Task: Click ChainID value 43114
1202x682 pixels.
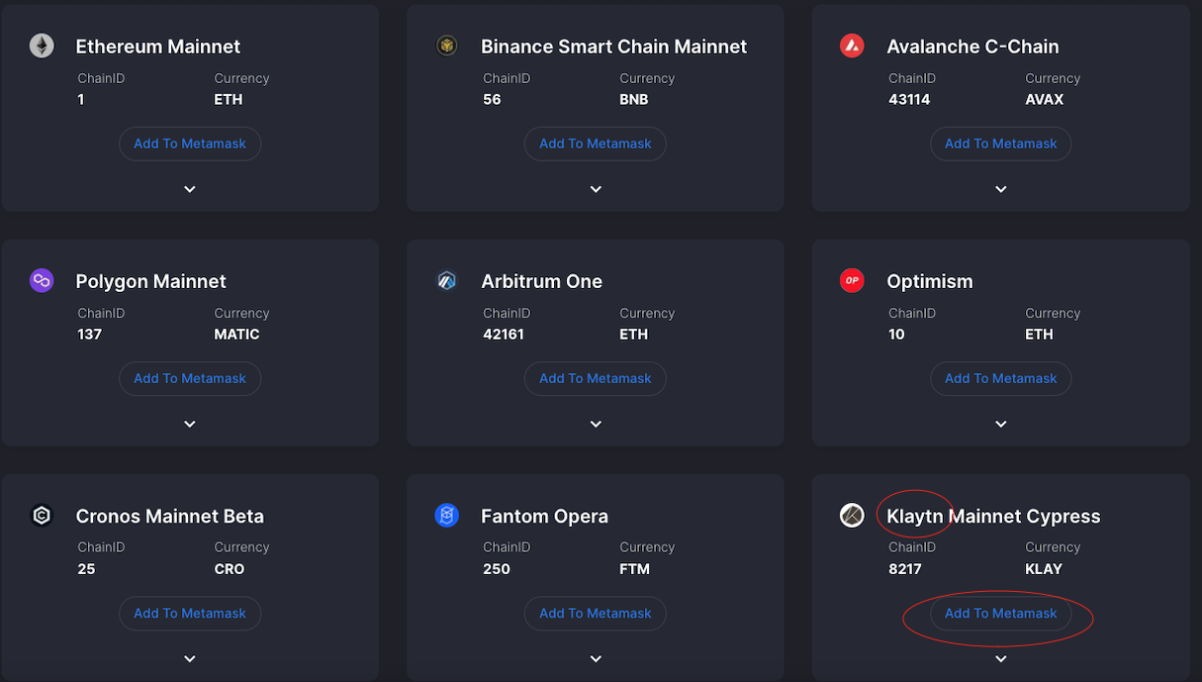Action: click(909, 99)
